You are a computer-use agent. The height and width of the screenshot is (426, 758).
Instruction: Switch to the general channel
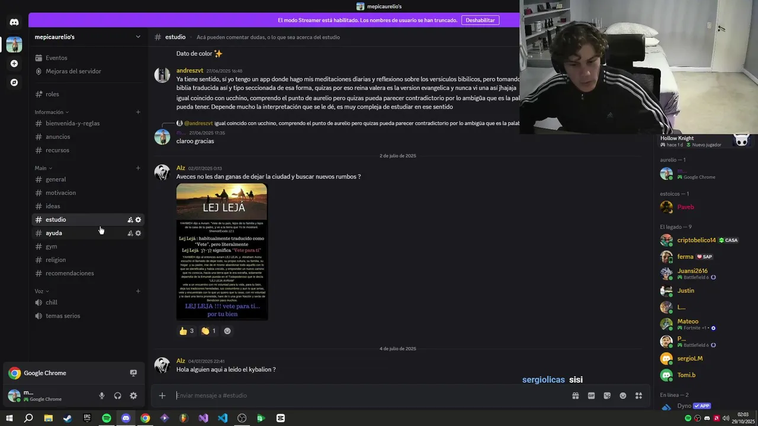88,179
